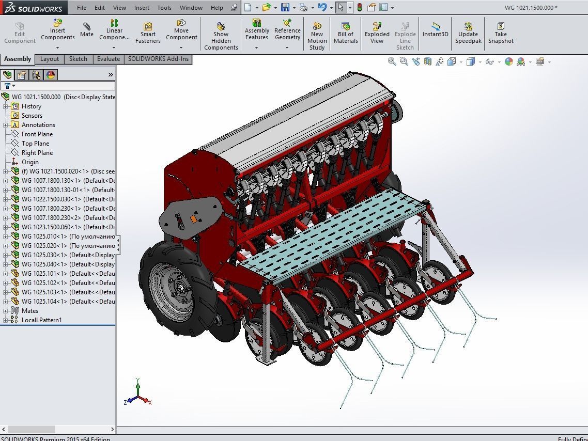Click the Previous View icon
This screenshot has width=588, height=441.
(416, 61)
